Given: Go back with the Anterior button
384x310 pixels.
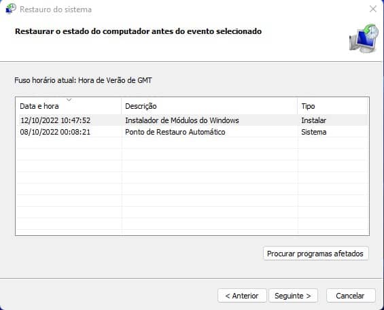Looking at the screenshot, I should 242,296.
